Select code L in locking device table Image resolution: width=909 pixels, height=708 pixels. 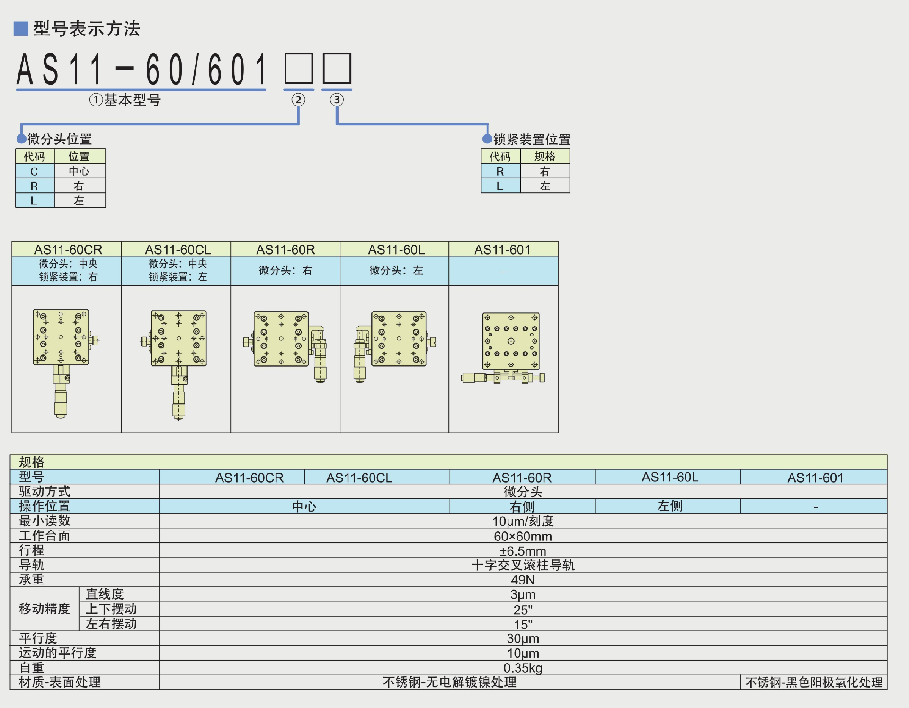(x=500, y=186)
